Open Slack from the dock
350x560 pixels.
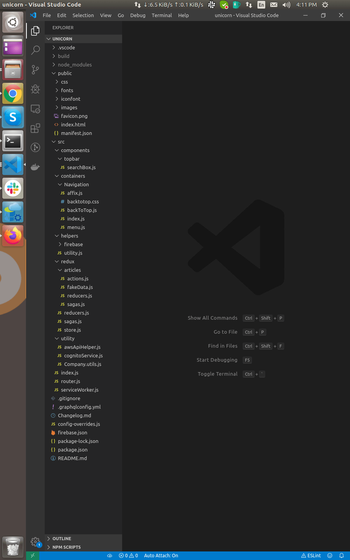coord(13,188)
